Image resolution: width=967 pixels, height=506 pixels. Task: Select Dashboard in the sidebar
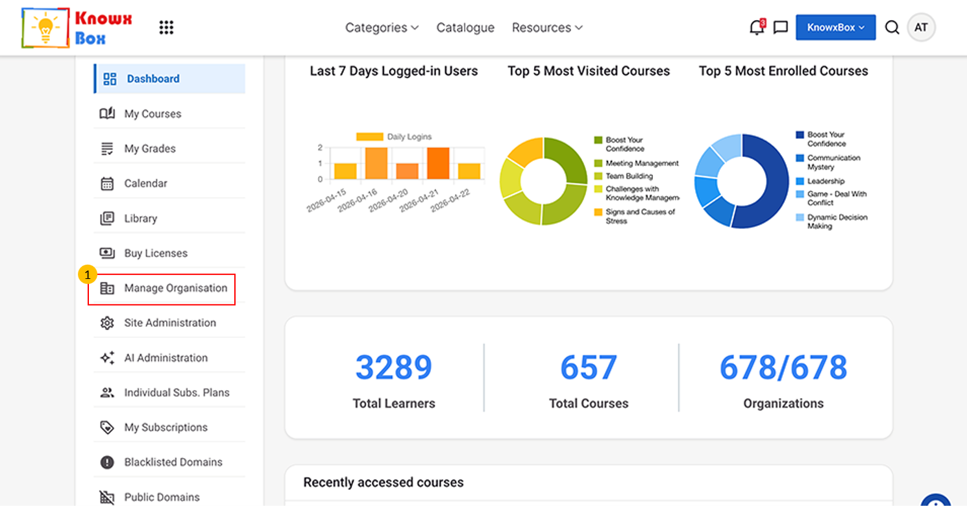click(169, 78)
